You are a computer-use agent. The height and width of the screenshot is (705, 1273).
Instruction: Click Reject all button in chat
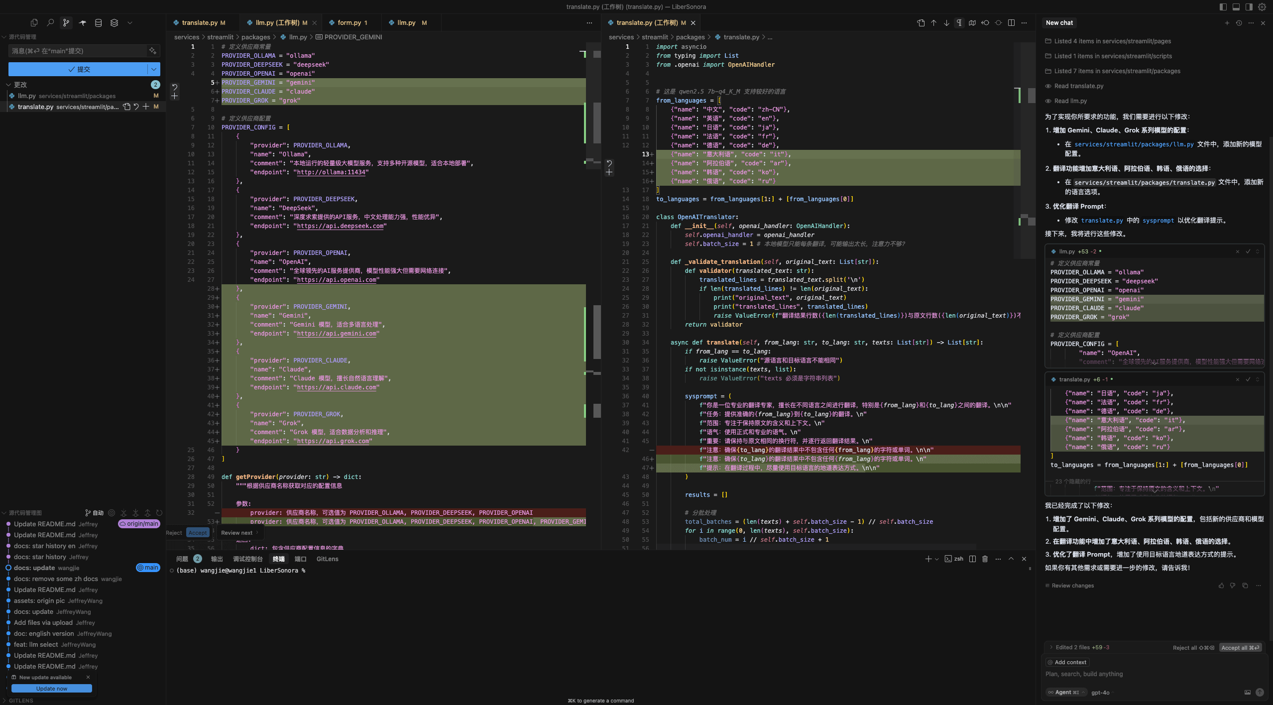coord(1193,647)
